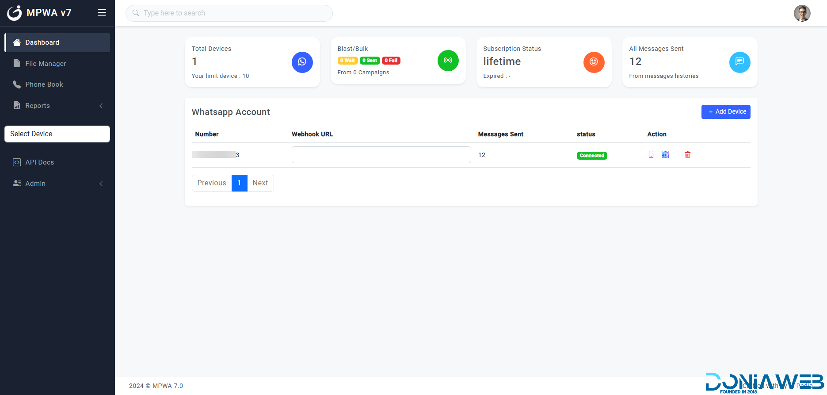Click Add Device button

click(726, 112)
